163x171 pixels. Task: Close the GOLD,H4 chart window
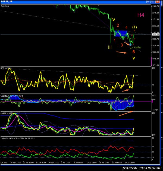pyautogui.click(x=158, y=2)
